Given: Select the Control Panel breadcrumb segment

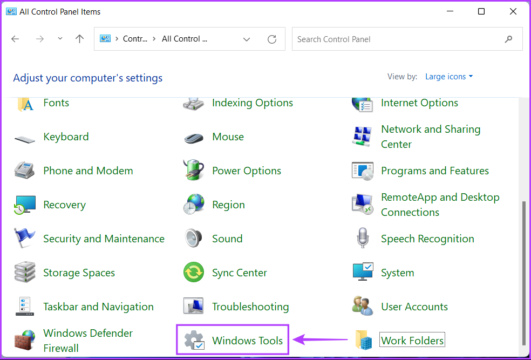Looking at the screenshot, I should coord(134,39).
